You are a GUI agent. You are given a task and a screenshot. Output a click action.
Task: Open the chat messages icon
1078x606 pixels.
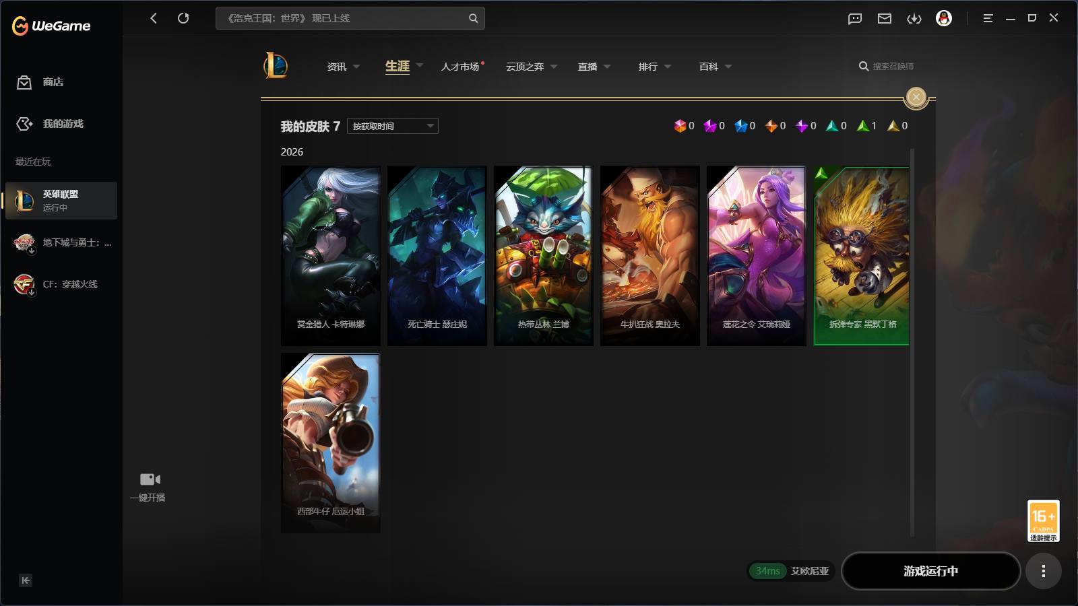[855, 19]
